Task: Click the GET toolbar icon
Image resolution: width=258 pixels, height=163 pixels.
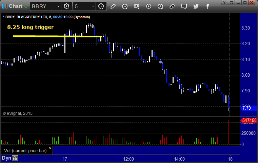Action: 137,6
